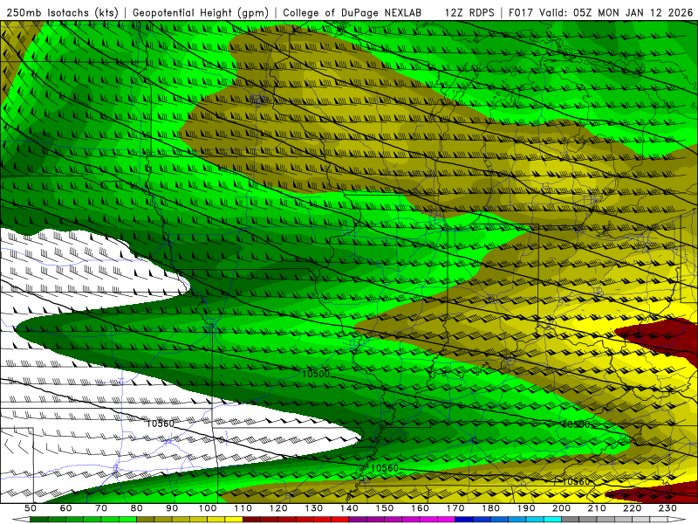Click the colorbar label '160'
Screen dimensions: 698x524
click(x=420, y=508)
